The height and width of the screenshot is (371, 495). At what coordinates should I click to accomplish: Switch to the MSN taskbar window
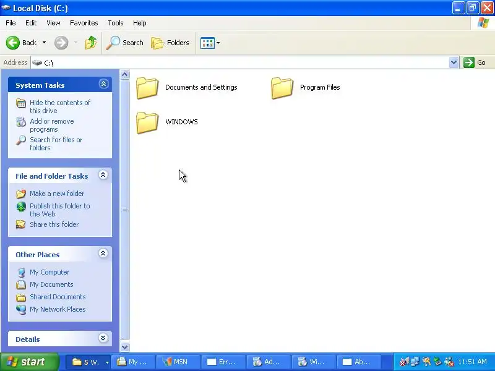(x=178, y=362)
